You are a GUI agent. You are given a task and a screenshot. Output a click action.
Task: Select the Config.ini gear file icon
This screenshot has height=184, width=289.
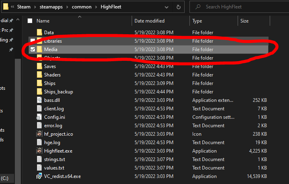39,117
